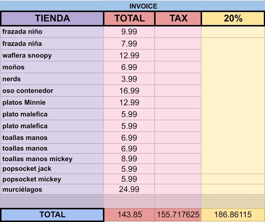Select the popsocket jack cell
The image size is (265, 222).
point(52,169)
